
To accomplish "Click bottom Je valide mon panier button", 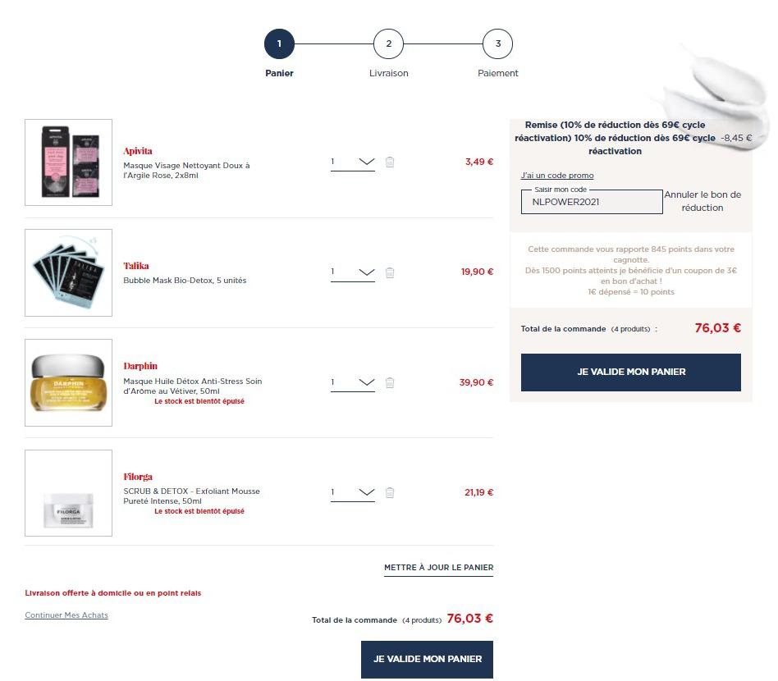I will (428, 659).
